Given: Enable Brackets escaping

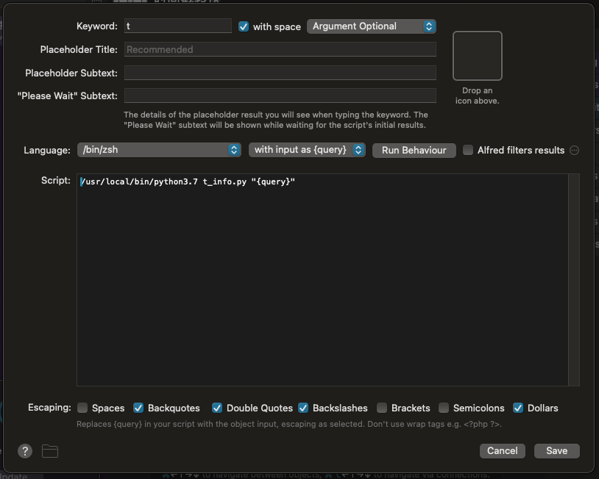Looking at the screenshot, I should click(x=382, y=408).
